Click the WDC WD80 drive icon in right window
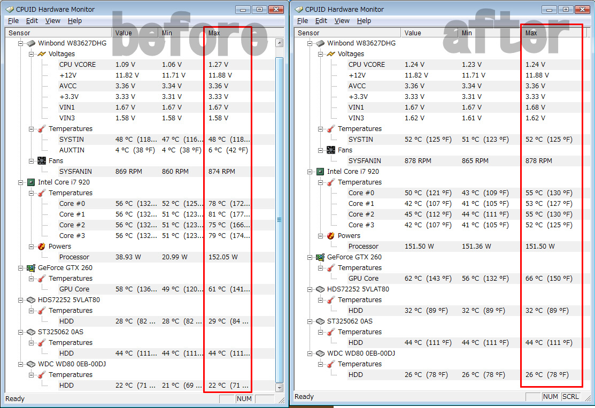Image resolution: width=595 pixels, height=408 pixels. click(320, 353)
